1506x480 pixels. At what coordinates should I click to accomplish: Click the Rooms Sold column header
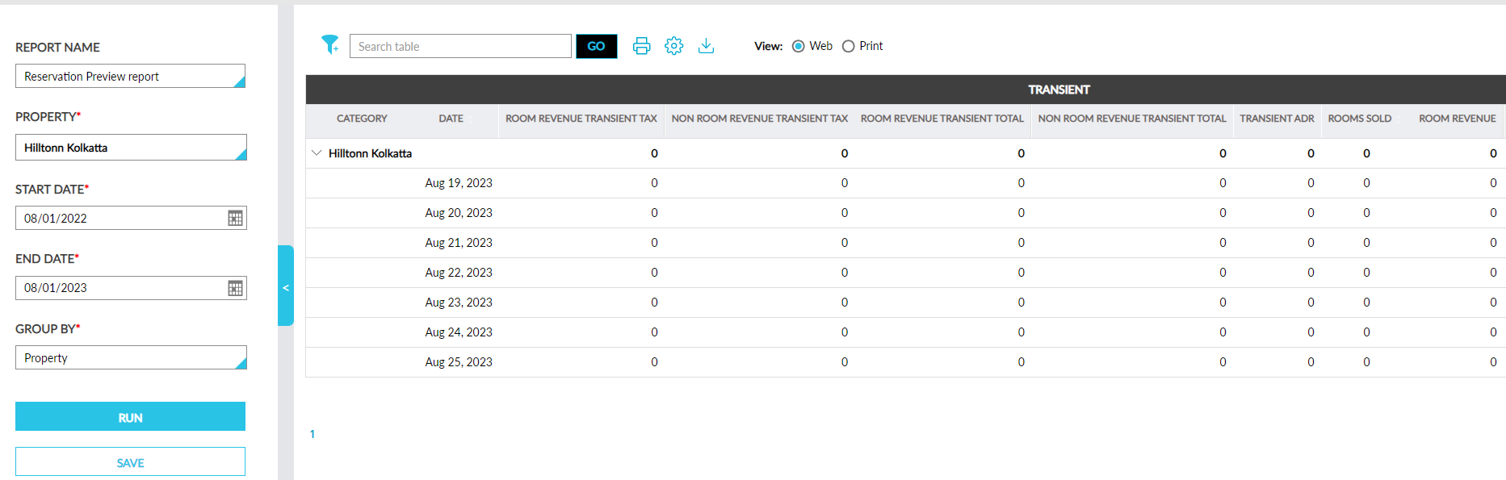point(1359,119)
